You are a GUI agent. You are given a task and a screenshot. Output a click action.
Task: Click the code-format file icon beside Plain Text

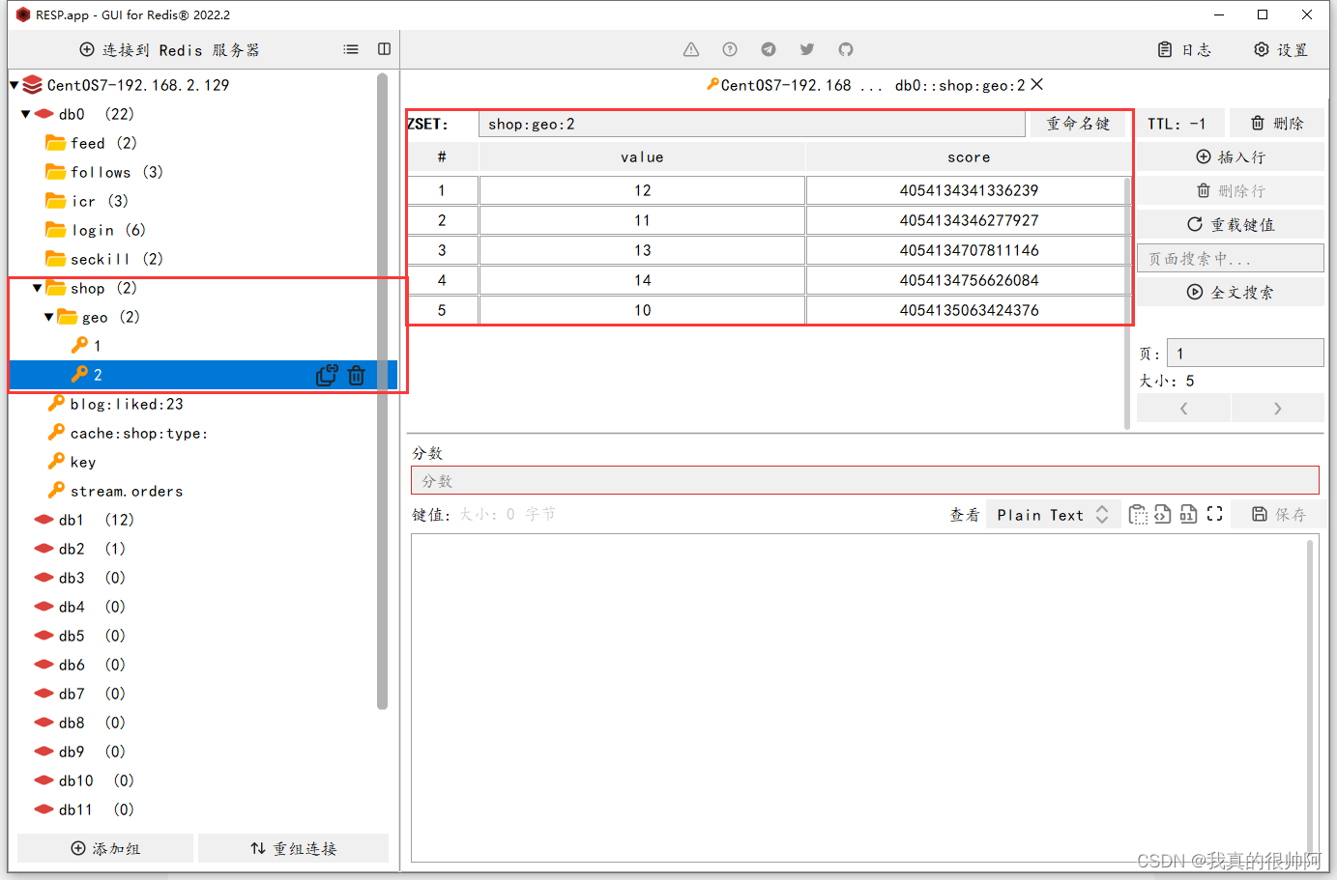(x=1162, y=515)
